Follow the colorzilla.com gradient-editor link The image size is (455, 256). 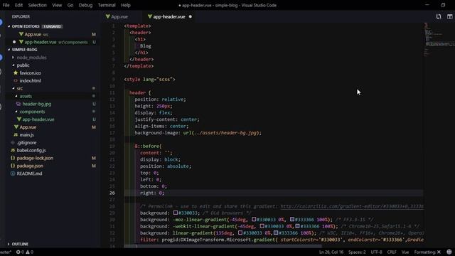tap(352, 206)
